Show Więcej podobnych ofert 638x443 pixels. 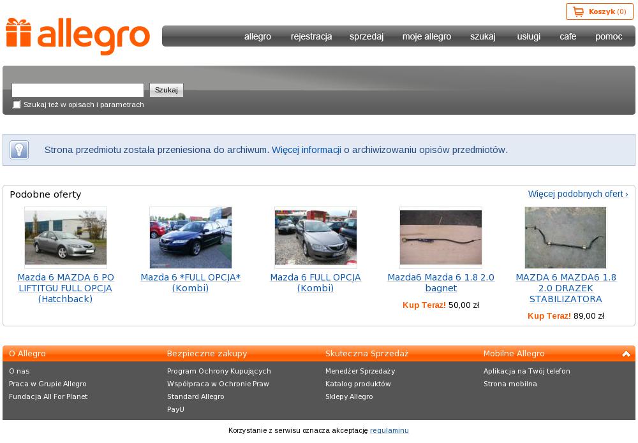[578, 194]
